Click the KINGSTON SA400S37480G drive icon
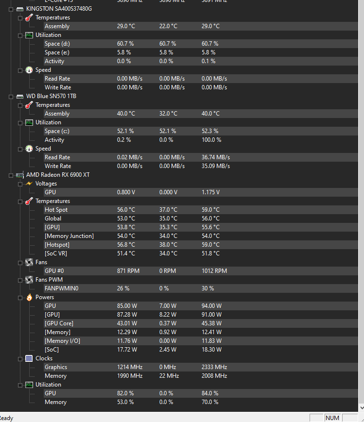The height and width of the screenshot is (422, 364). pos(19,9)
